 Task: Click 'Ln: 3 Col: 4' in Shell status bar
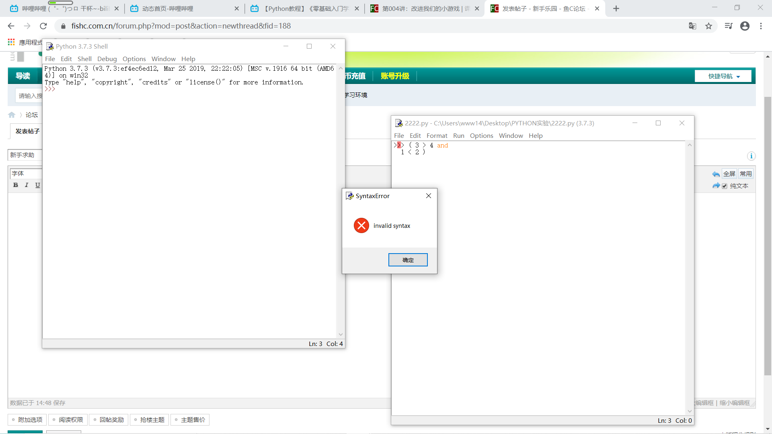coord(326,344)
